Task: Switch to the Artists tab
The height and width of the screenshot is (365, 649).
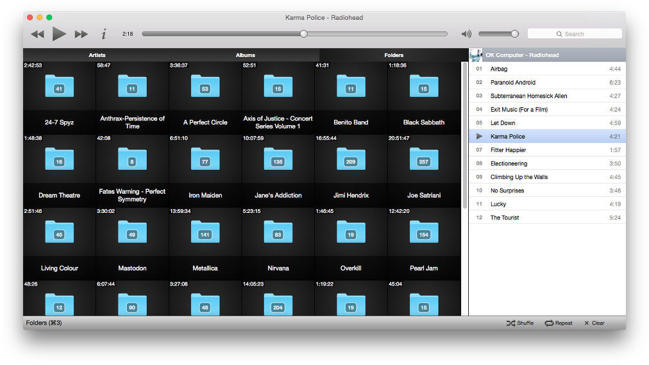Action: tap(97, 55)
